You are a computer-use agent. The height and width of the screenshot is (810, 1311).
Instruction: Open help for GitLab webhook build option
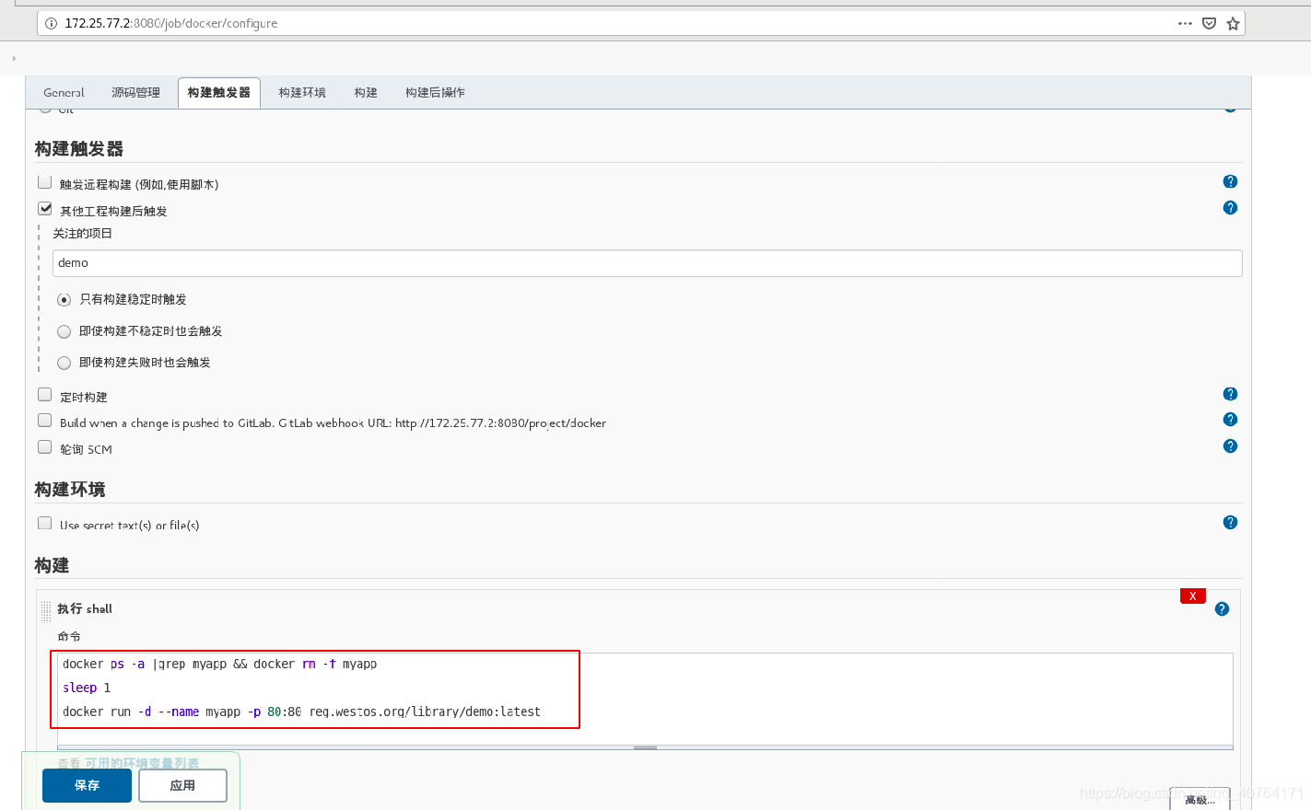click(x=1230, y=420)
